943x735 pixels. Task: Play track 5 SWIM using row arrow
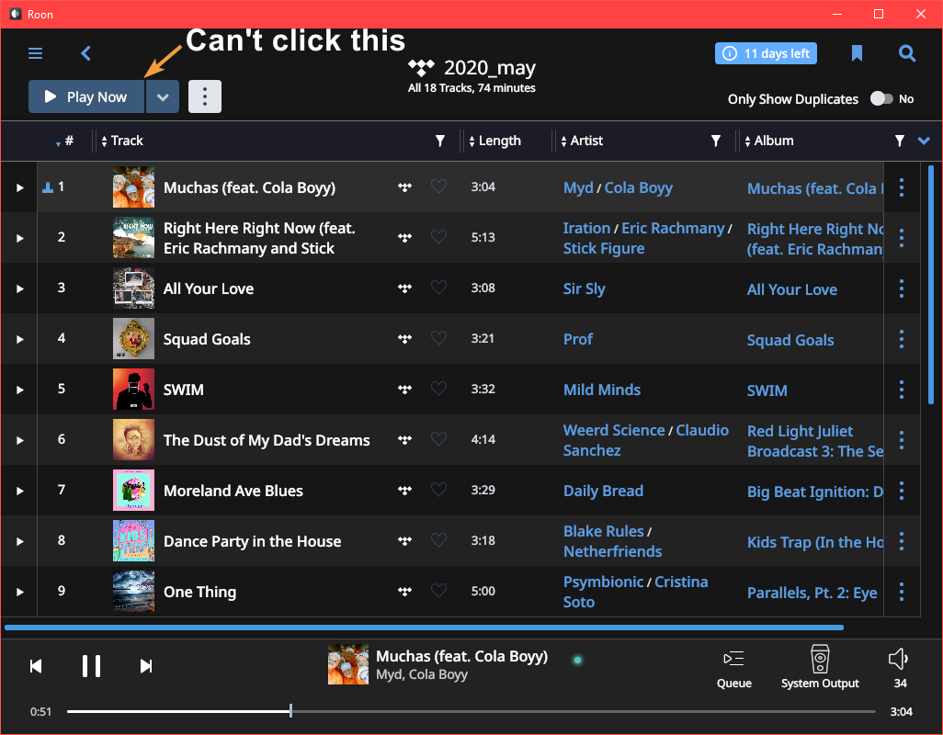[x=20, y=390]
